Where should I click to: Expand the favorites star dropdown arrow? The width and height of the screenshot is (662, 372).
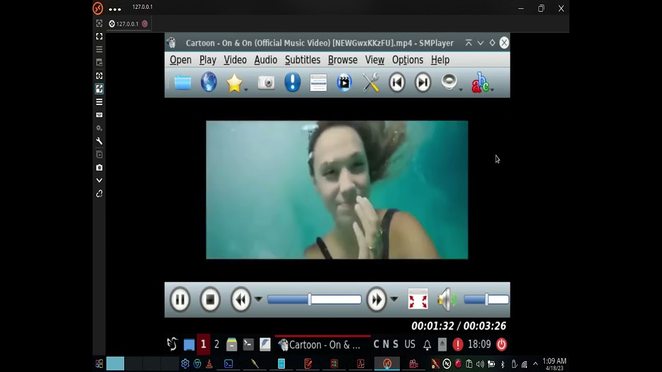(246, 90)
